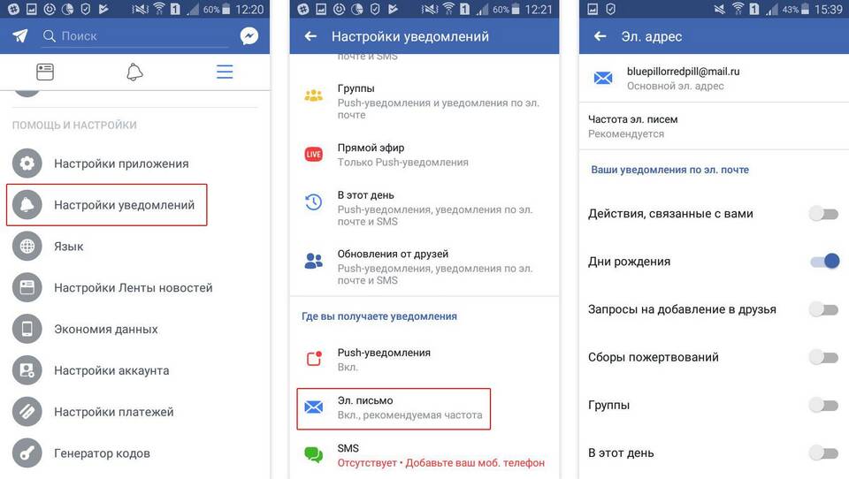
Task: Turn on Сборы пожертвований switch
Action: tap(823, 357)
